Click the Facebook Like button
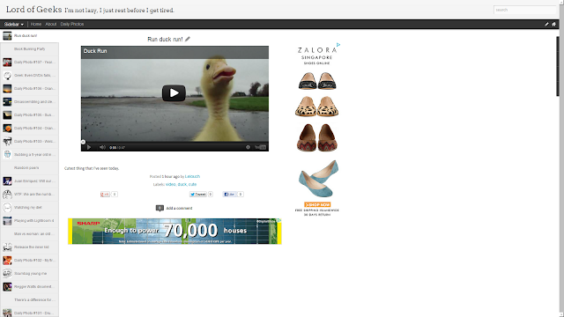This screenshot has width=564, height=317. 229,195
